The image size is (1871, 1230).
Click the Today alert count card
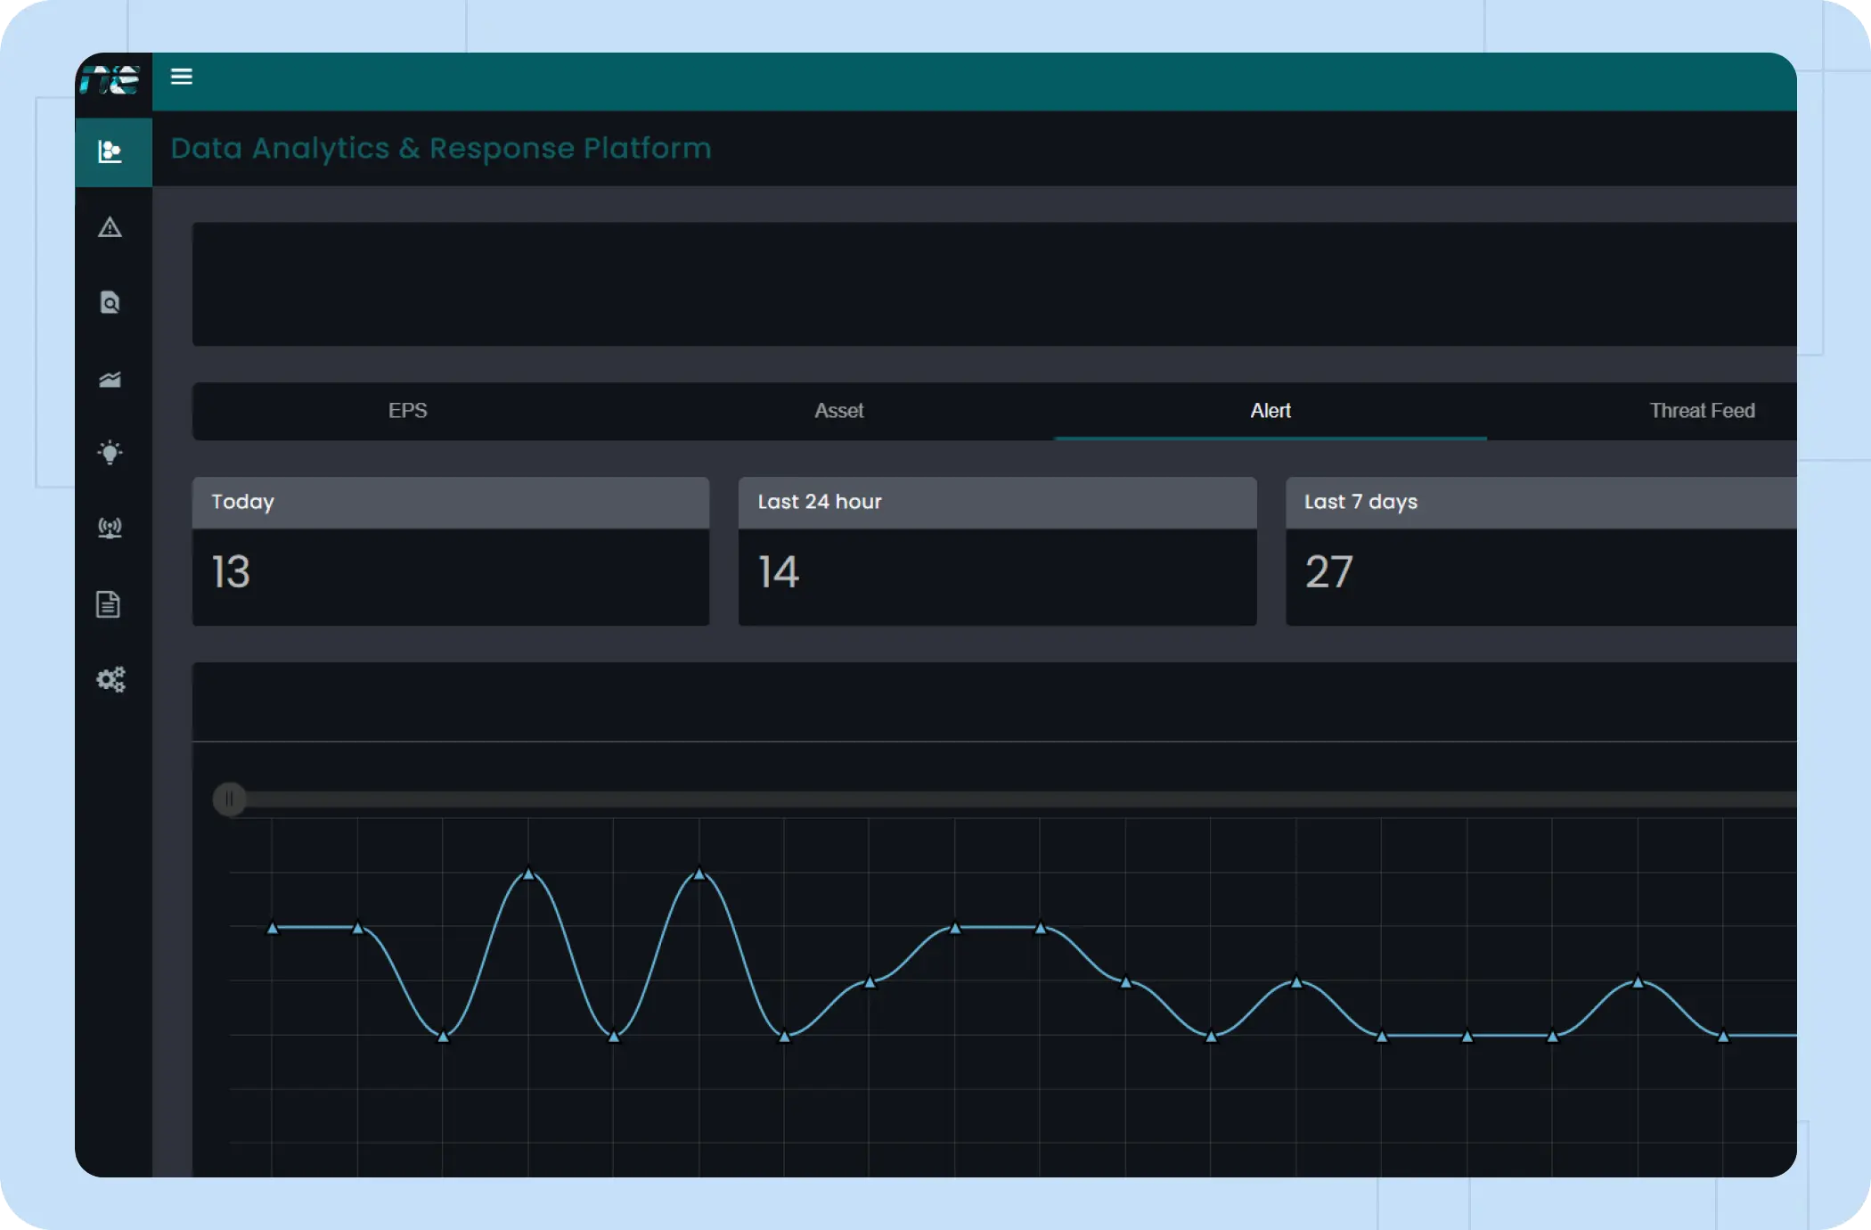pos(450,552)
